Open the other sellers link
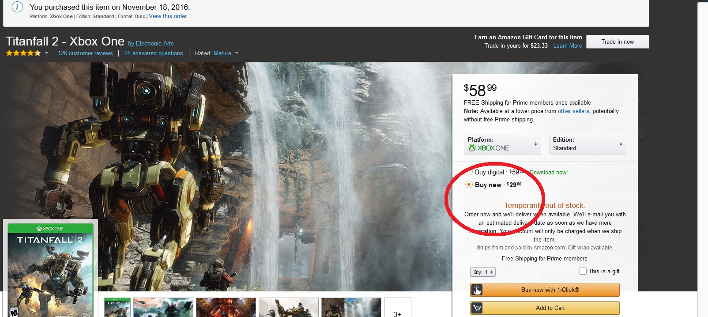Viewport: 708px width, 317px height. 573,111
